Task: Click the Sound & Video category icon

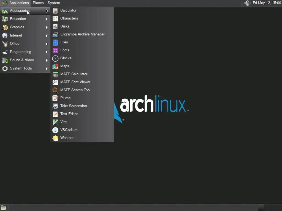Action: [x=5, y=60]
